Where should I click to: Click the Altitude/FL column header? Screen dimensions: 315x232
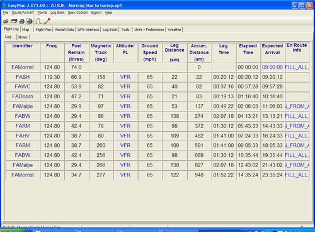(x=125, y=52)
